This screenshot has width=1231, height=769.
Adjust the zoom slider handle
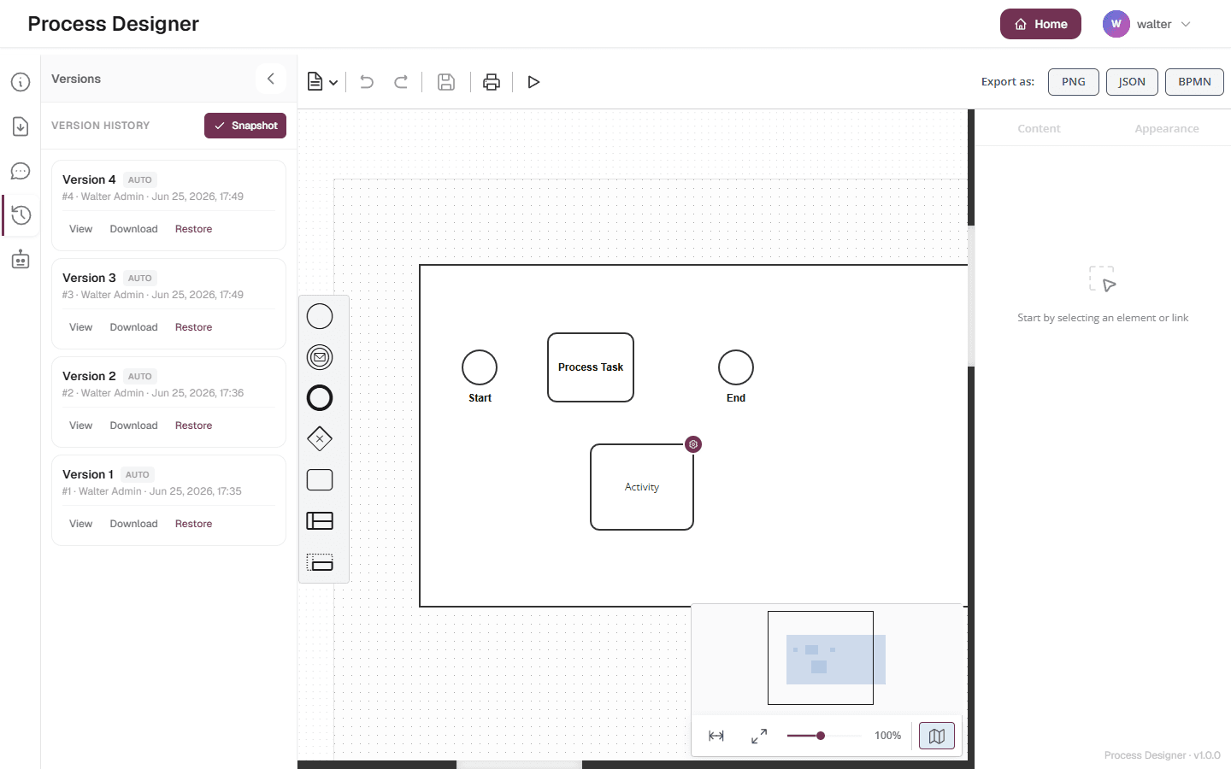click(x=821, y=736)
